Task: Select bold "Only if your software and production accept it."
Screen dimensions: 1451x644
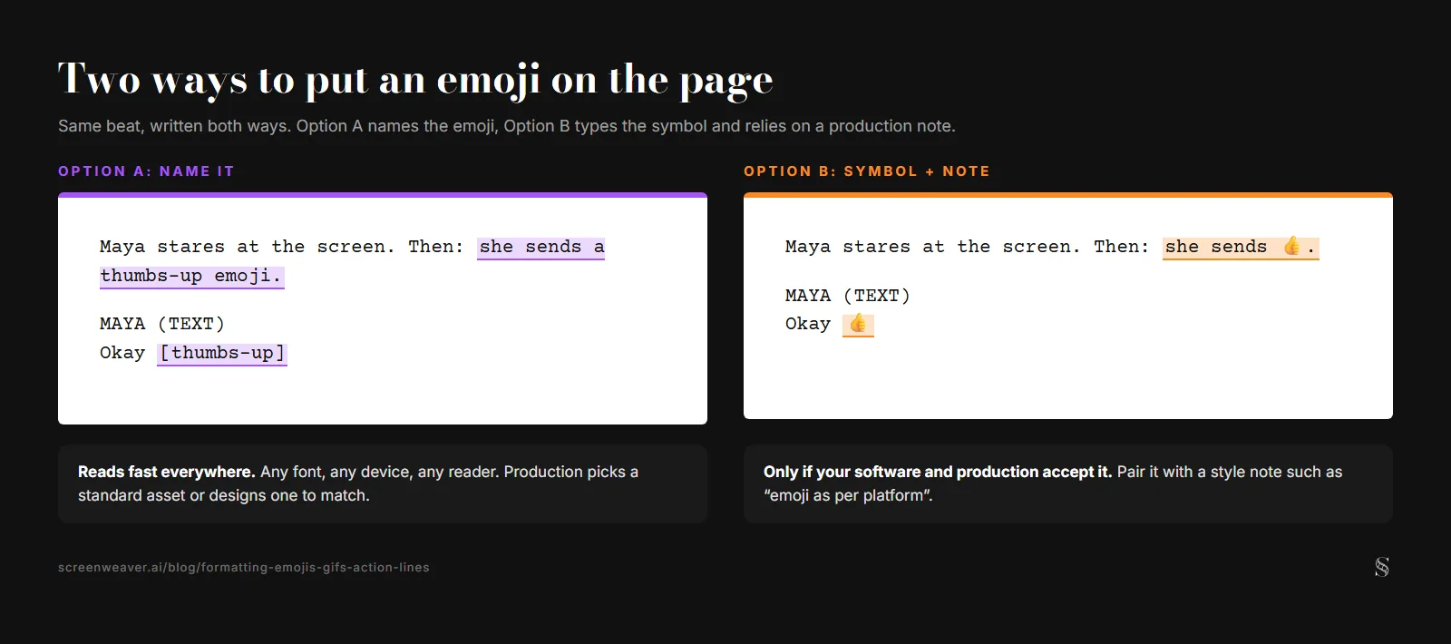Action: pyautogui.click(x=938, y=472)
